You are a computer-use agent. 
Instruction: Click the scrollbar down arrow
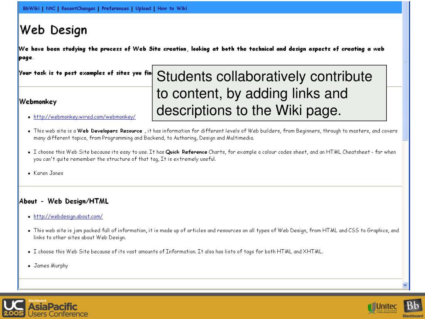click(x=405, y=285)
